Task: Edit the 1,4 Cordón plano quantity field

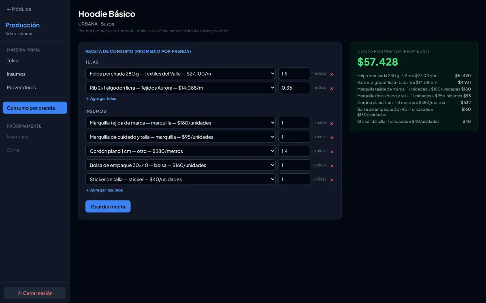Action: pyautogui.click(x=294, y=151)
